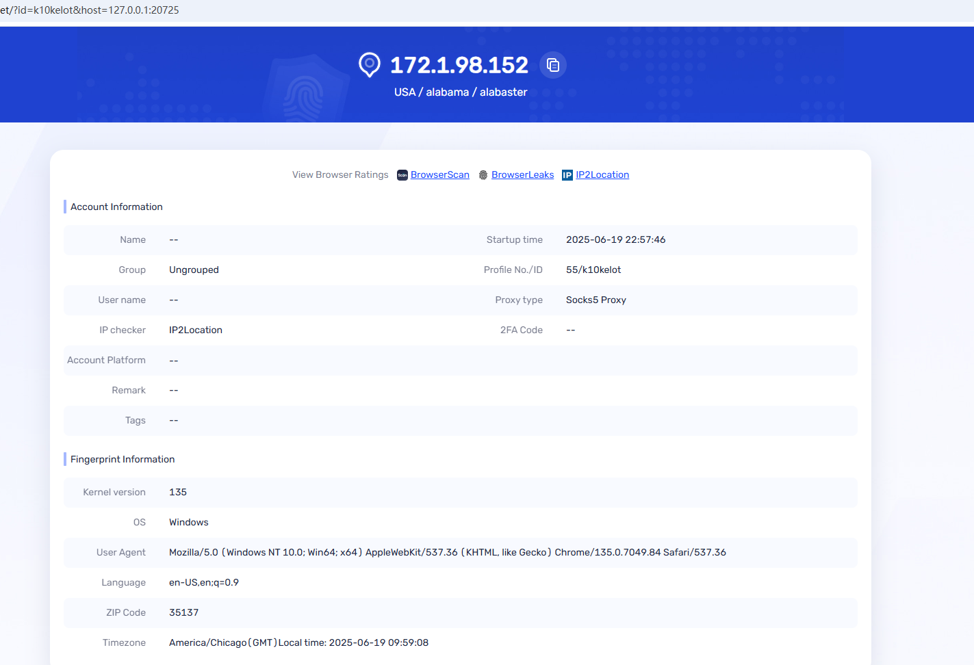Select the 172.1.98.152 IP address text
This screenshot has width=974, height=665.
[x=459, y=65]
